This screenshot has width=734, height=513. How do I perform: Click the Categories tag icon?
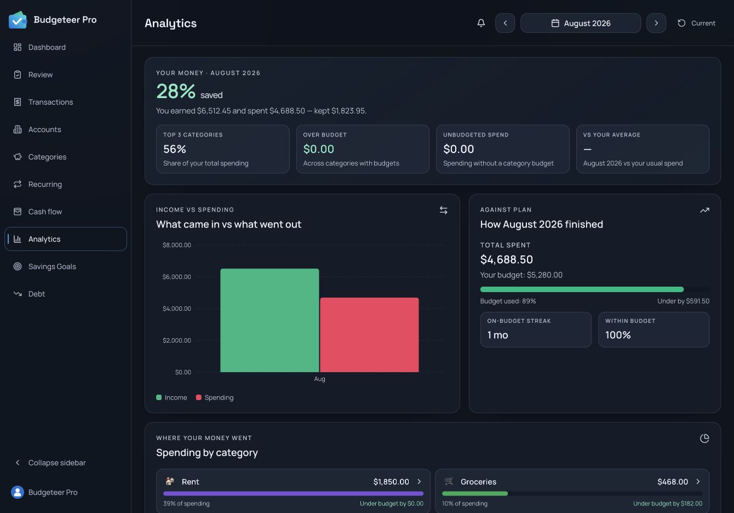click(18, 157)
